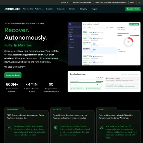Click the purple Absolute icon in dashboard sidebar

coord(70,24)
